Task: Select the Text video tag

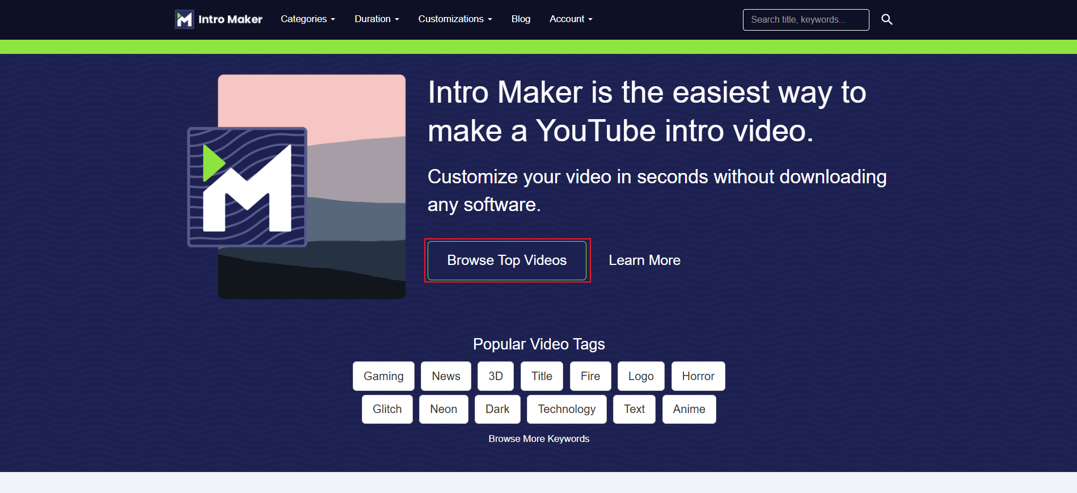Action: (634, 409)
